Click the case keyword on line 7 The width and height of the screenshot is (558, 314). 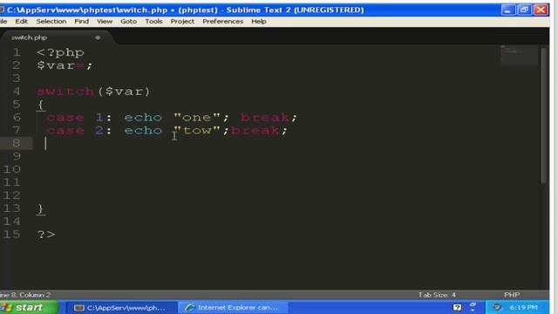65,130
